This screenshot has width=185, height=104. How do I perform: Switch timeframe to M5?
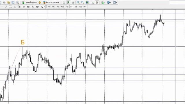[53, 7]
